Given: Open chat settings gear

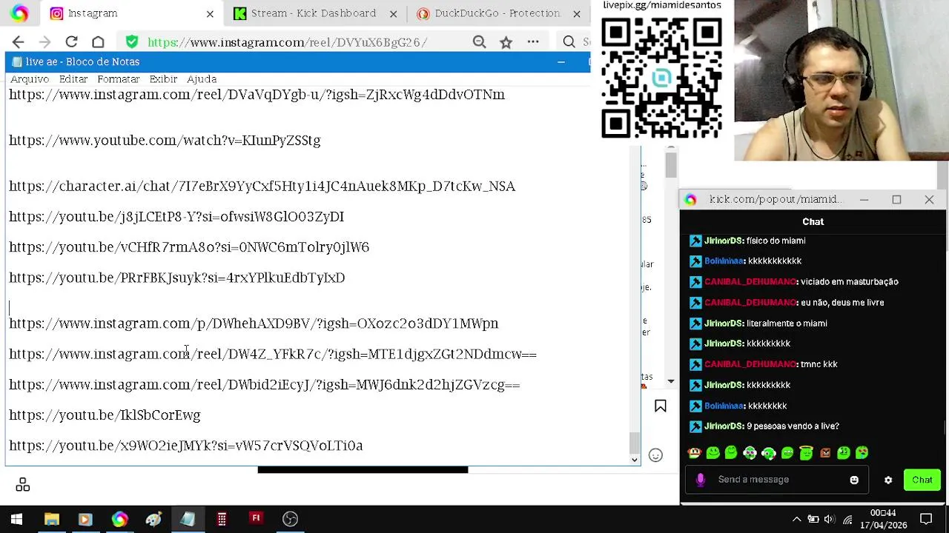Looking at the screenshot, I should coord(888,480).
